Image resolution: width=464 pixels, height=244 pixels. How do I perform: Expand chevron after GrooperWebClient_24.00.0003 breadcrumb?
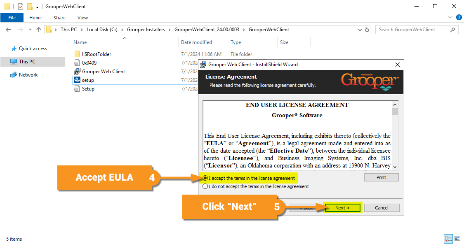point(244,30)
